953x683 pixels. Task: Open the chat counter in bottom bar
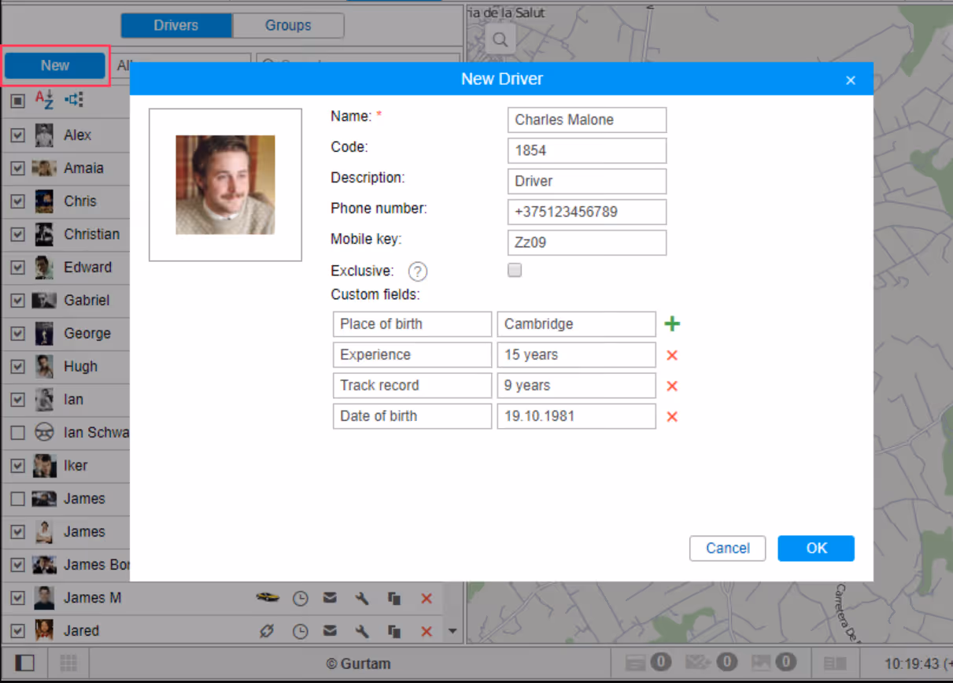click(x=774, y=663)
